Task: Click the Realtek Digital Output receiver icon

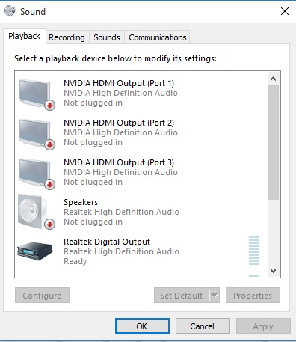Action: [x=34, y=251]
